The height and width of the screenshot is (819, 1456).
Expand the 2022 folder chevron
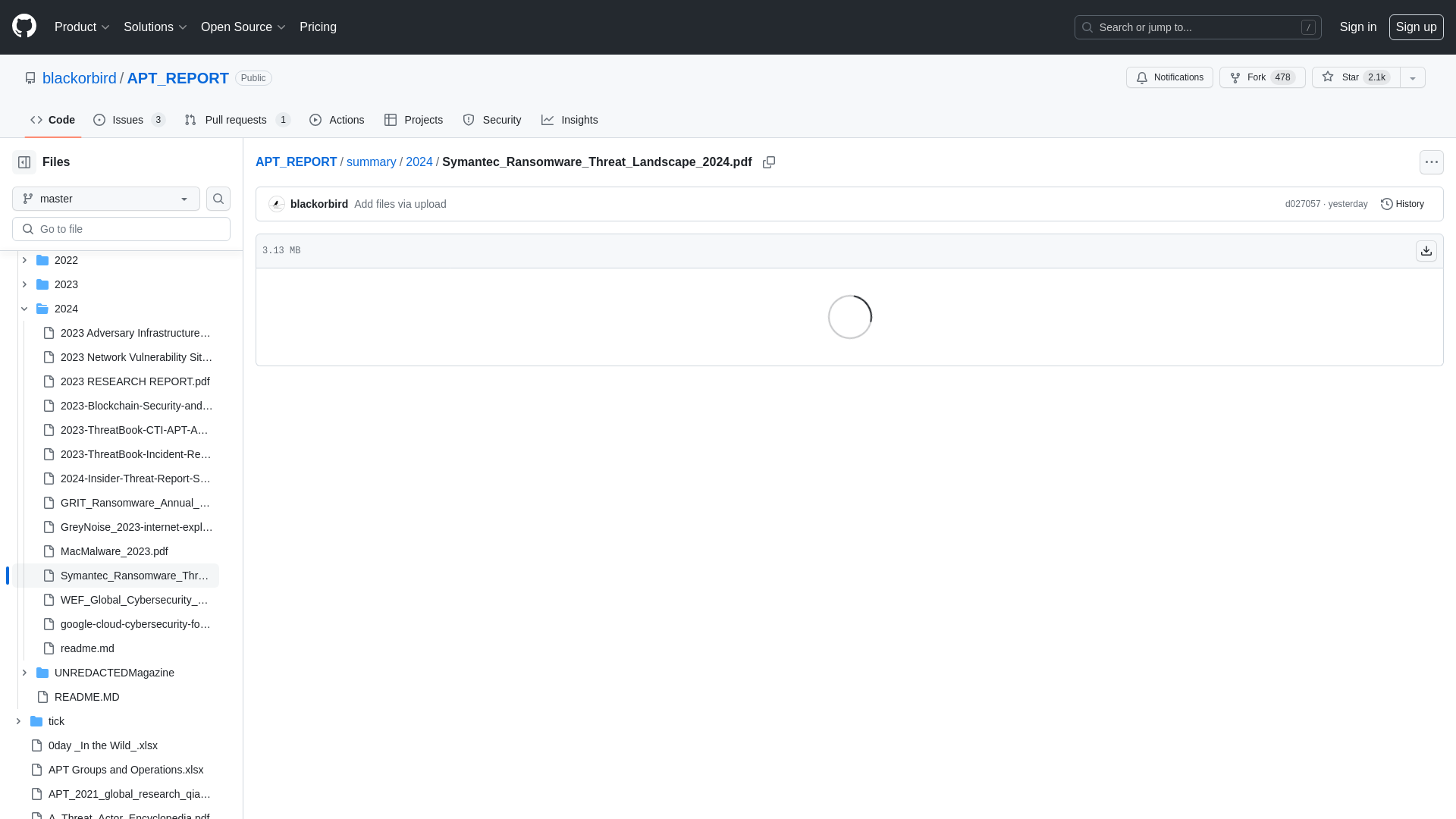(24, 260)
